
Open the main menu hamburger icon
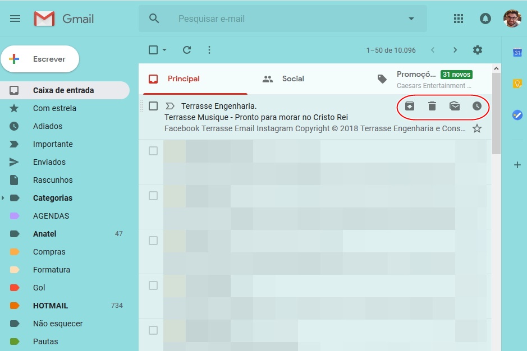(x=15, y=19)
